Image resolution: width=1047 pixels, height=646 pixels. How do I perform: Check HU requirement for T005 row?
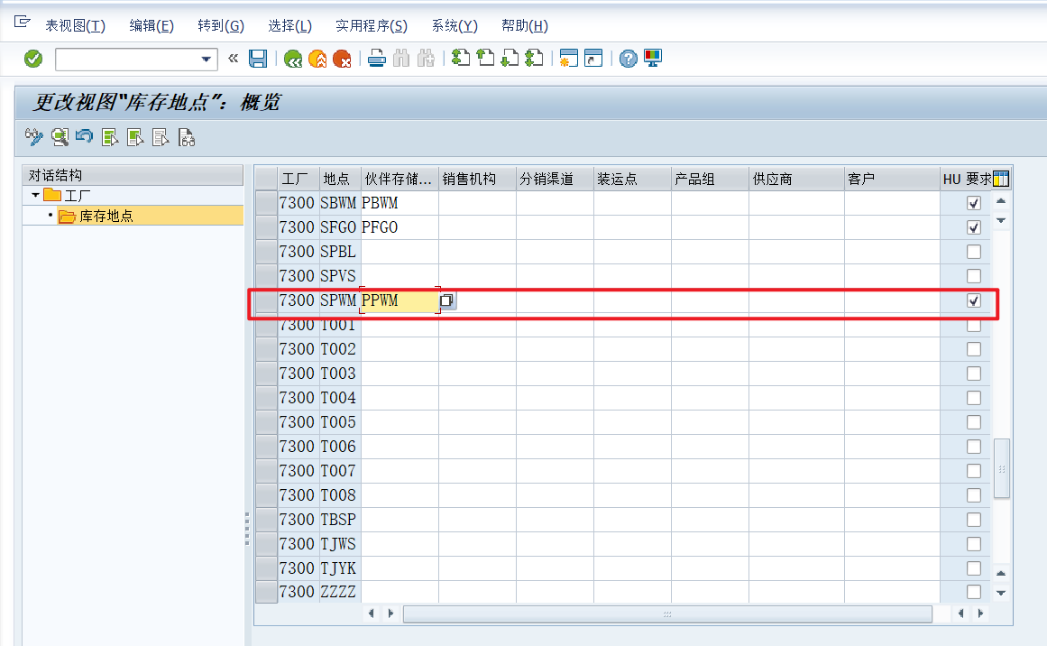click(x=974, y=422)
